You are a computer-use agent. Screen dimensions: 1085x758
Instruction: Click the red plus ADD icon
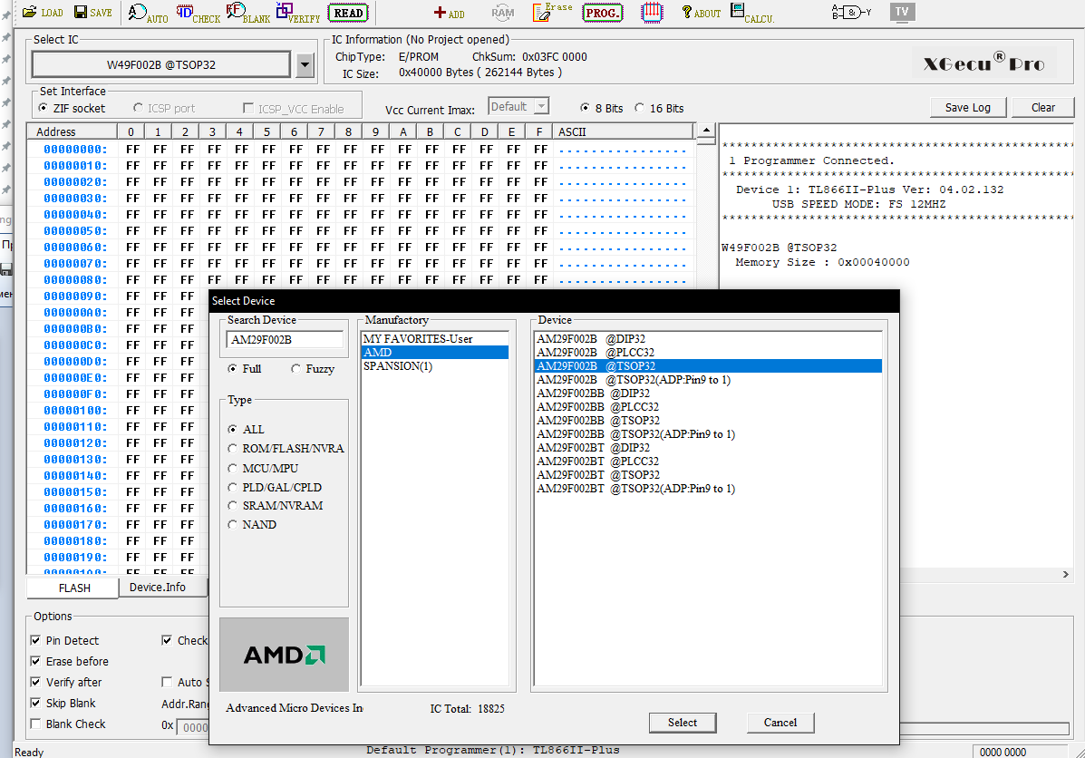[x=449, y=14]
